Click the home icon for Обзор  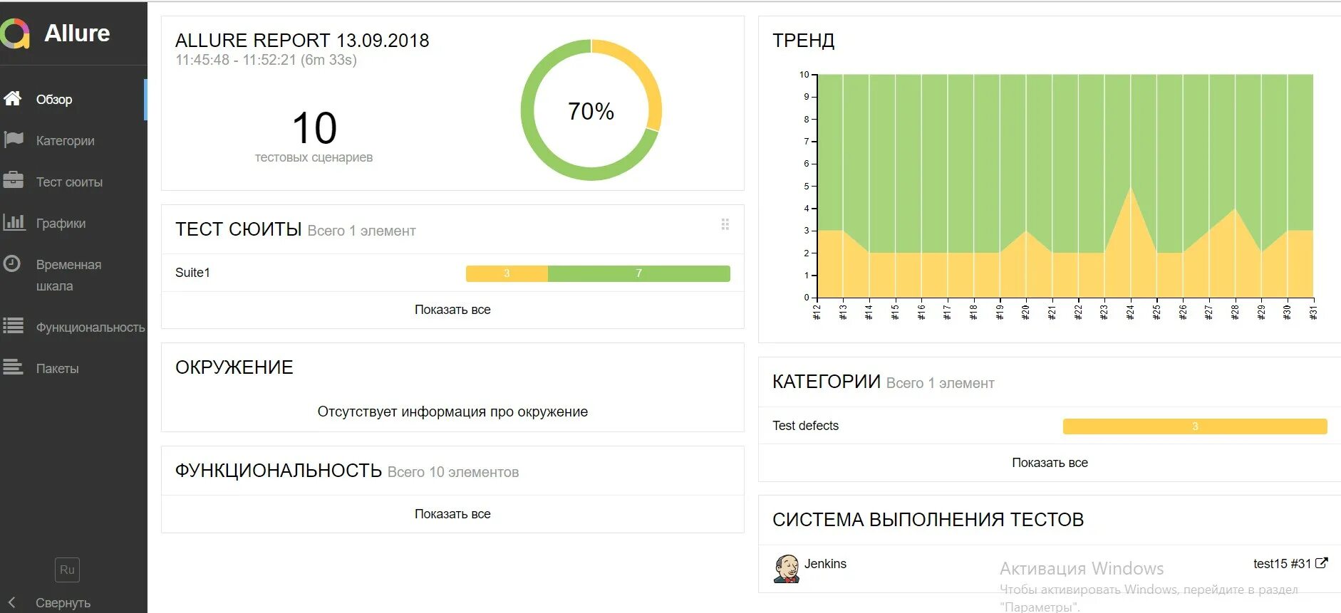pos(13,98)
